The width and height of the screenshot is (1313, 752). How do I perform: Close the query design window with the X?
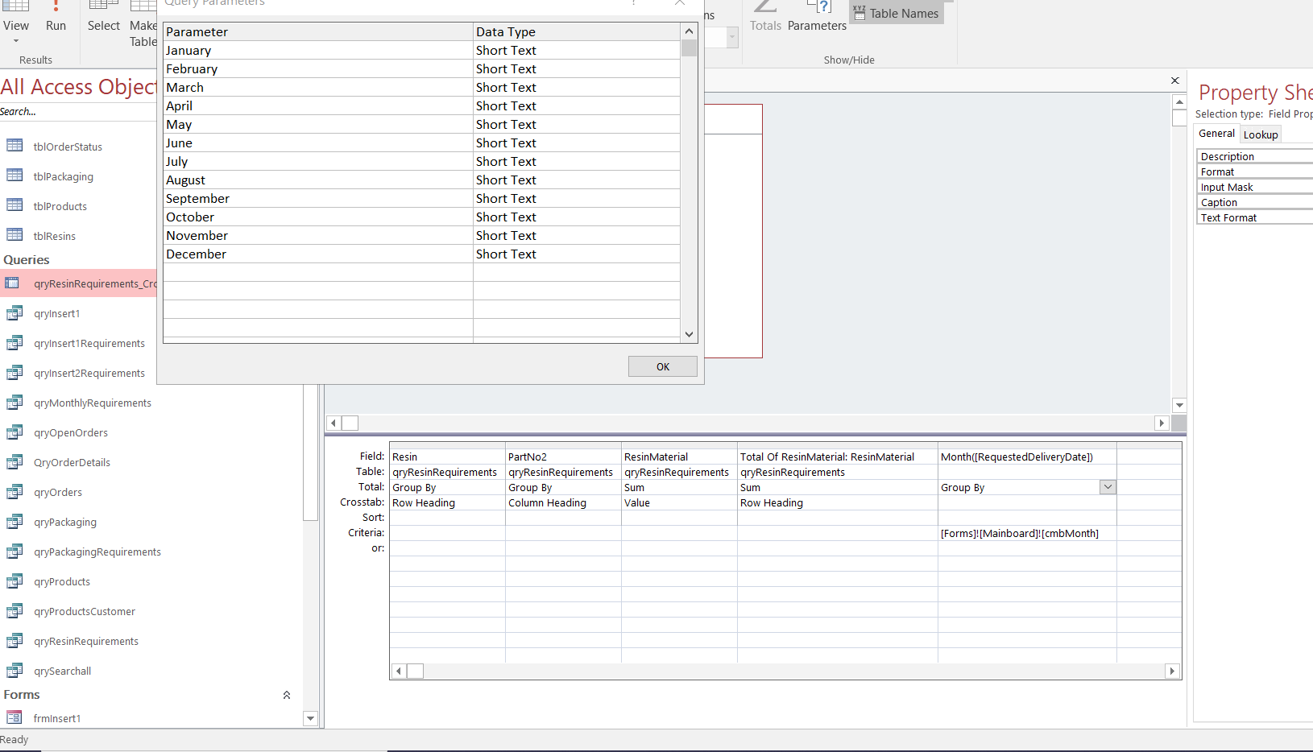1175,81
